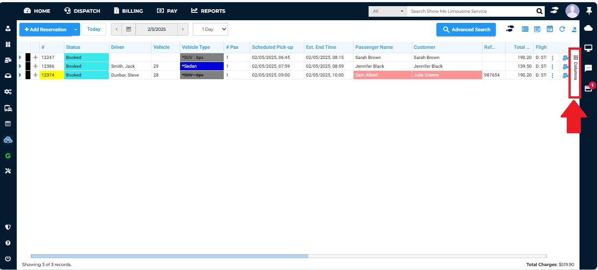Sort by the Driver column header
The height and width of the screenshot is (270, 598).
130,47
